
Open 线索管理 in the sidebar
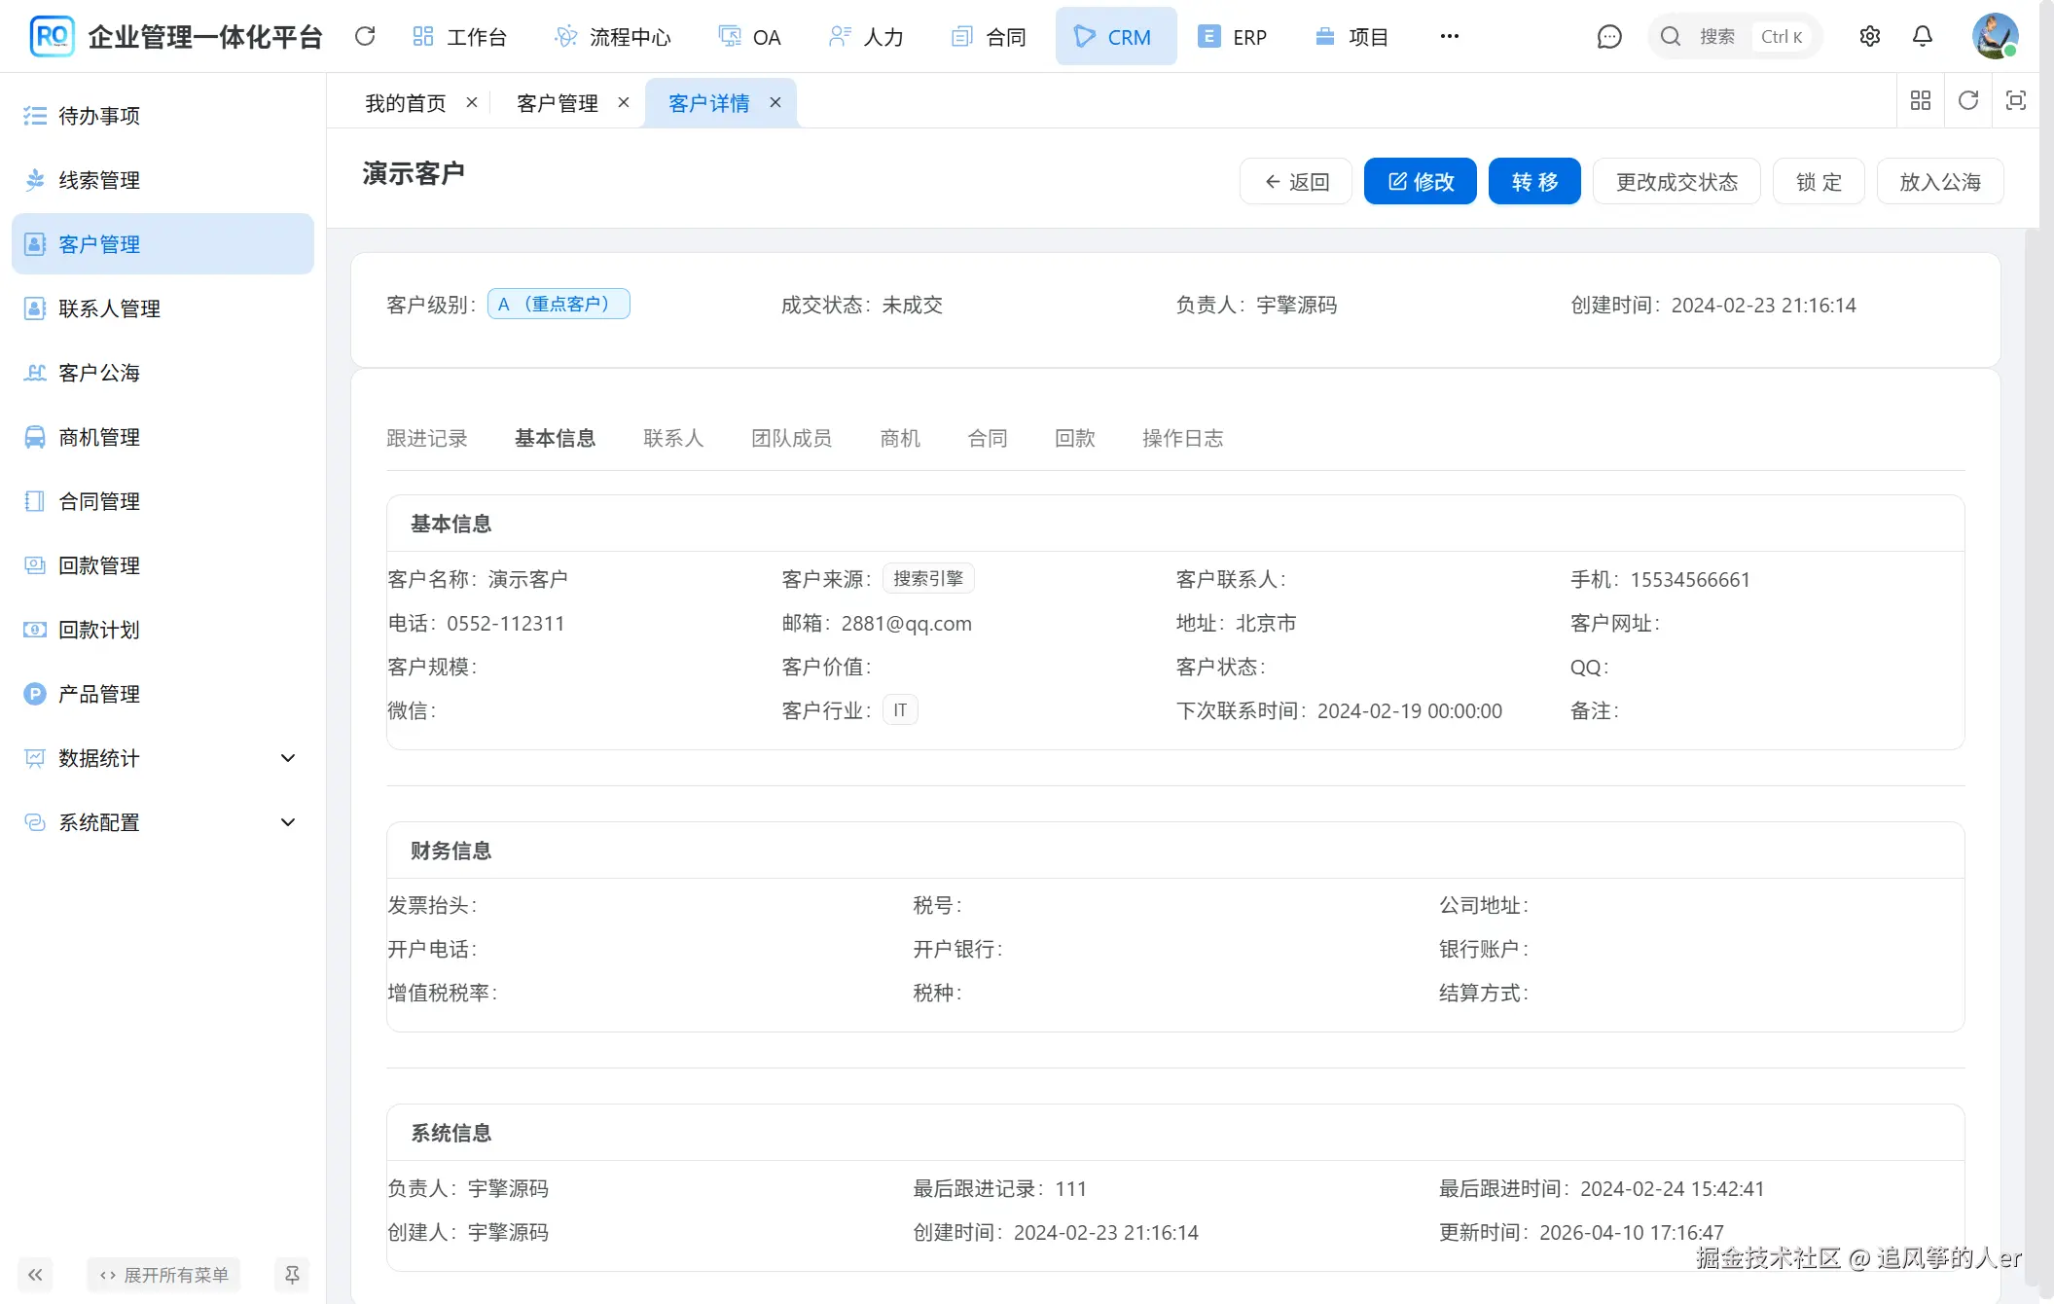[162, 180]
